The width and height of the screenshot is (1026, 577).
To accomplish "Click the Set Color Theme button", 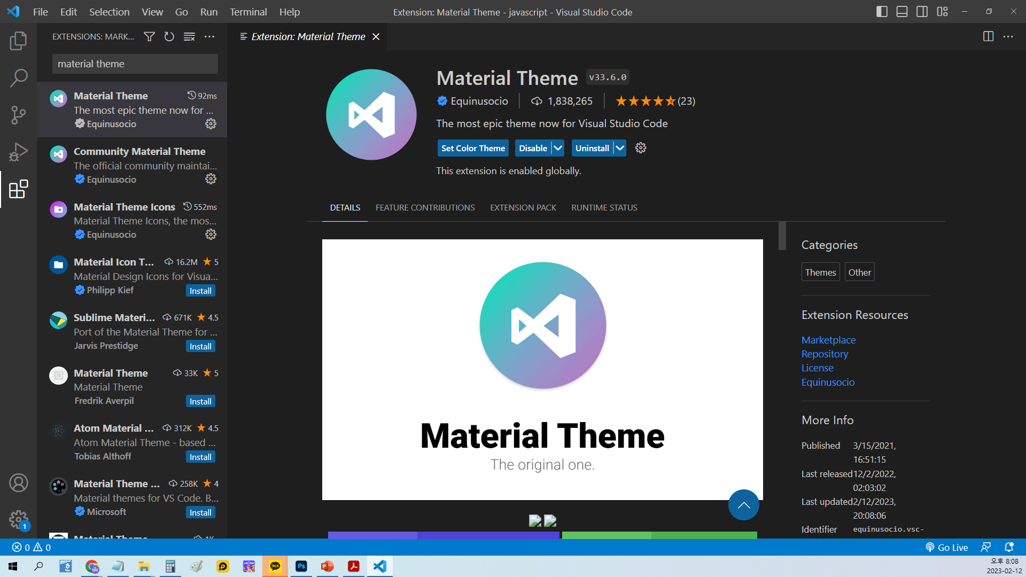I will click(x=473, y=148).
